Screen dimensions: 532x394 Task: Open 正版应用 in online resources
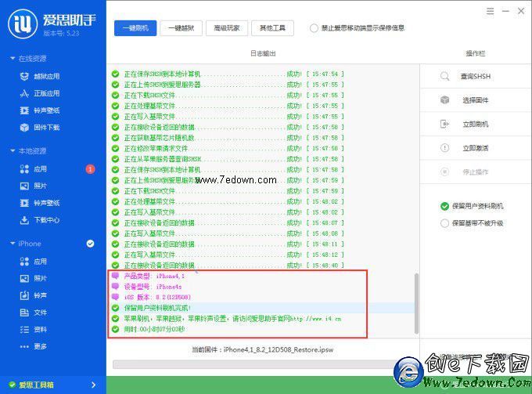(x=46, y=94)
